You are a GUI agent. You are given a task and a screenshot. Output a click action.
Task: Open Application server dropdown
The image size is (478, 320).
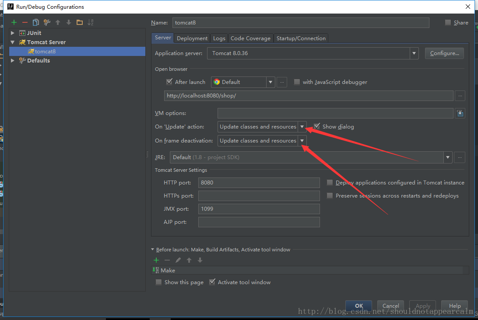414,53
